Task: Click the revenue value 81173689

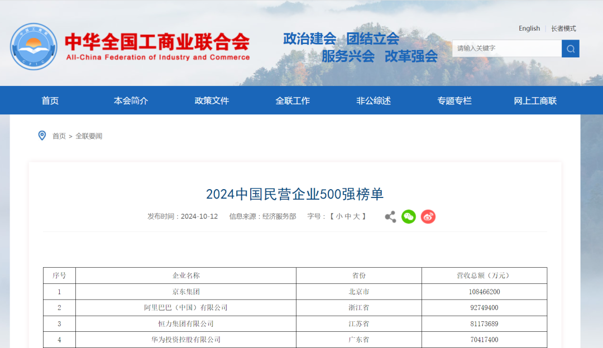Action: [484, 324]
